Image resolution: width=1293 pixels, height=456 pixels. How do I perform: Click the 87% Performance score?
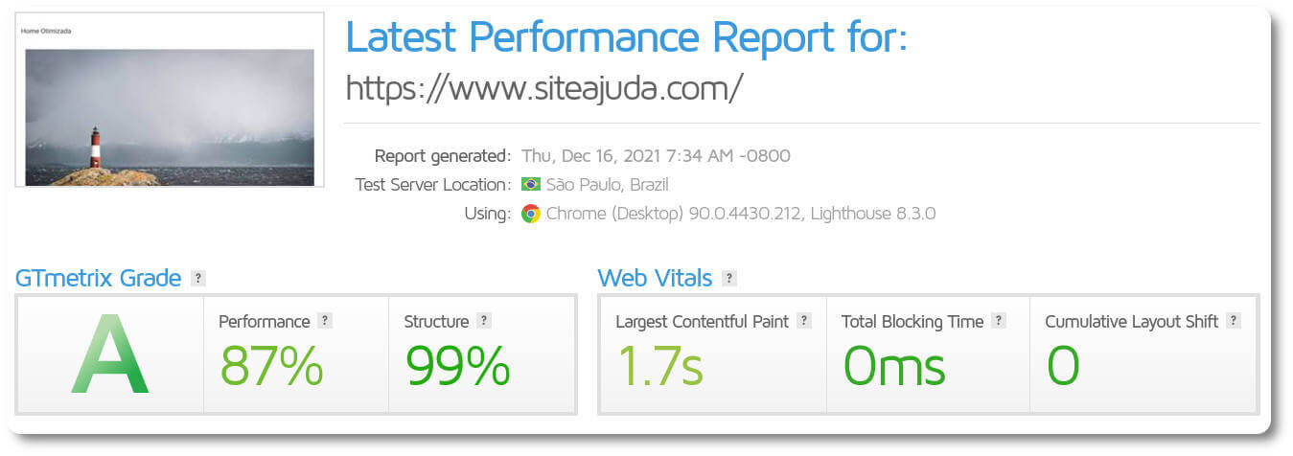pos(271,364)
